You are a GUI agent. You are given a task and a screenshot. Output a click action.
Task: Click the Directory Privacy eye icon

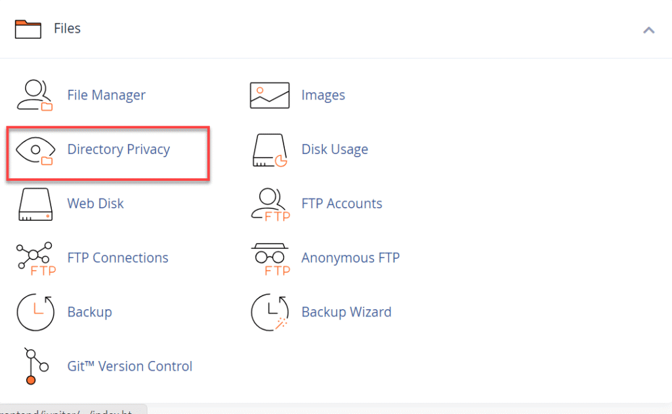click(35, 150)
